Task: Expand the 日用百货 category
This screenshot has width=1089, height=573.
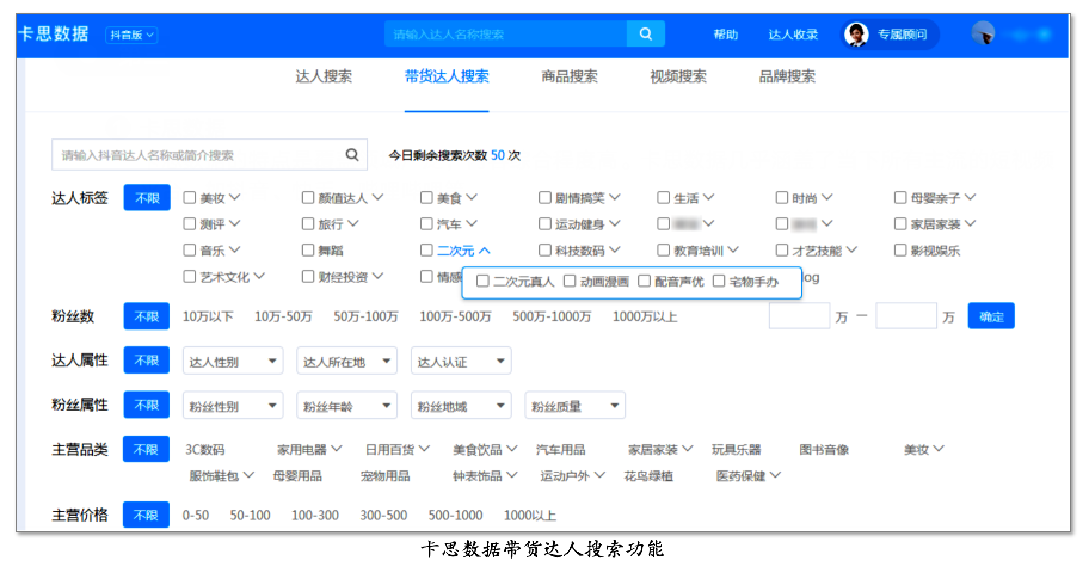Action: click(x=397, y=449)
